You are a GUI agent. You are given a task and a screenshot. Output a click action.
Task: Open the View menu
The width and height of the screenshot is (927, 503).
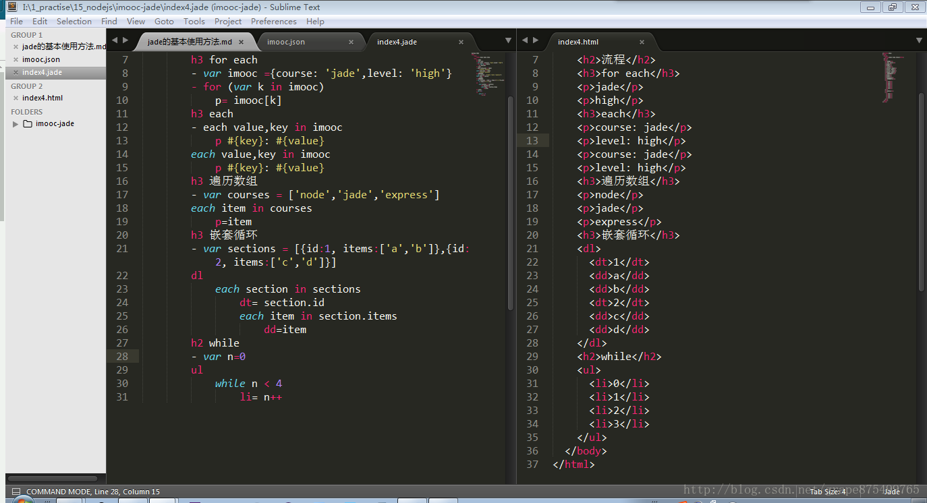coord(136,22)
